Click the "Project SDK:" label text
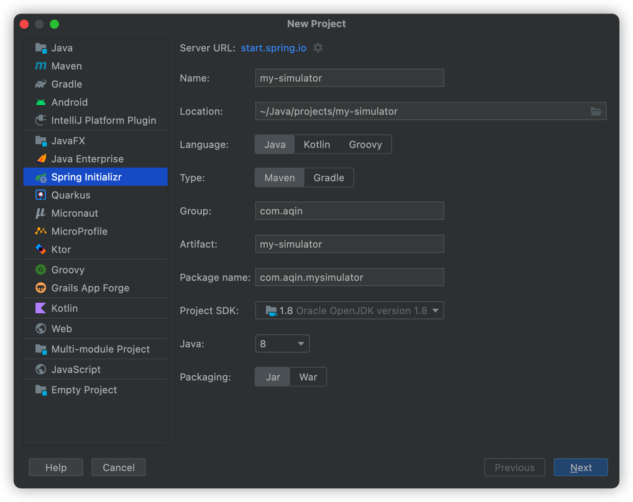633x502 pixels. point(209,311)
